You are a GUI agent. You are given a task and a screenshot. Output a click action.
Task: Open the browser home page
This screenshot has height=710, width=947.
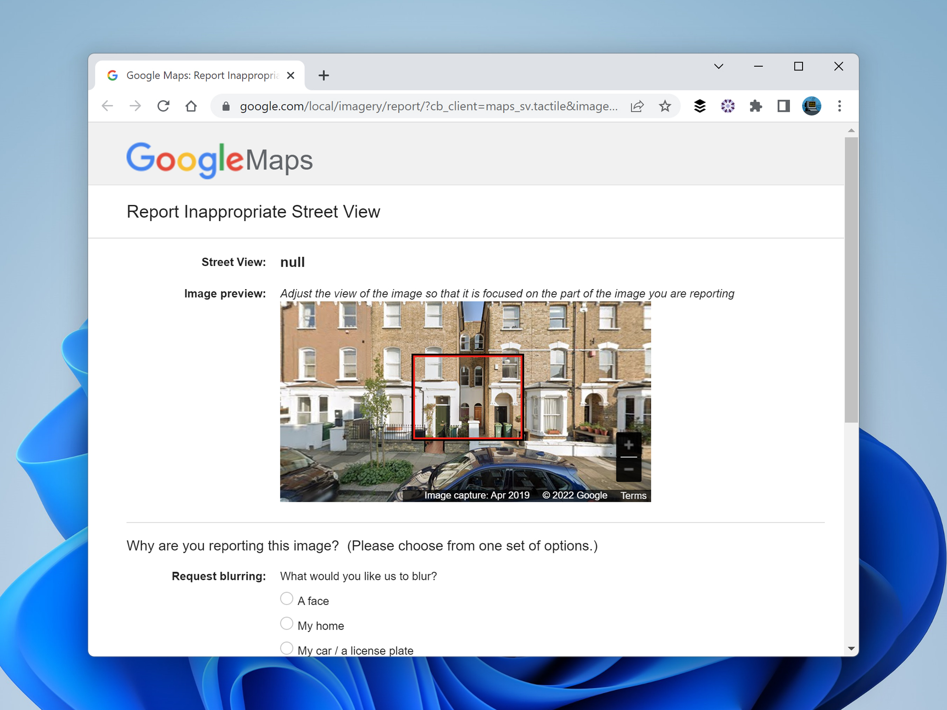pyautogui.click(x=191, y=106)
